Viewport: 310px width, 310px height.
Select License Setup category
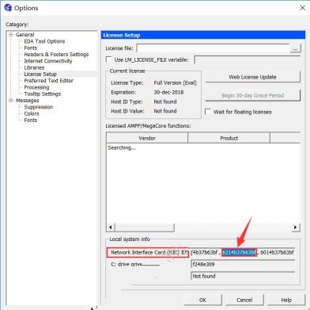pyautogui.click(x=40, y=75)
